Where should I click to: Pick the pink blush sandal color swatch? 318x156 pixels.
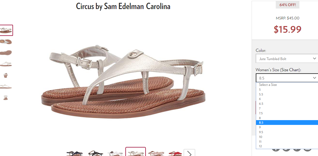click(156, 153)
